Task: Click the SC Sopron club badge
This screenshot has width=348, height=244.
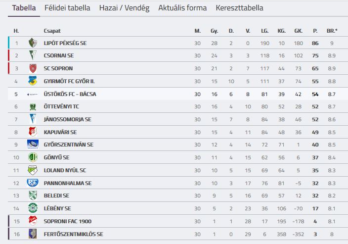Action: click(33, 68)
